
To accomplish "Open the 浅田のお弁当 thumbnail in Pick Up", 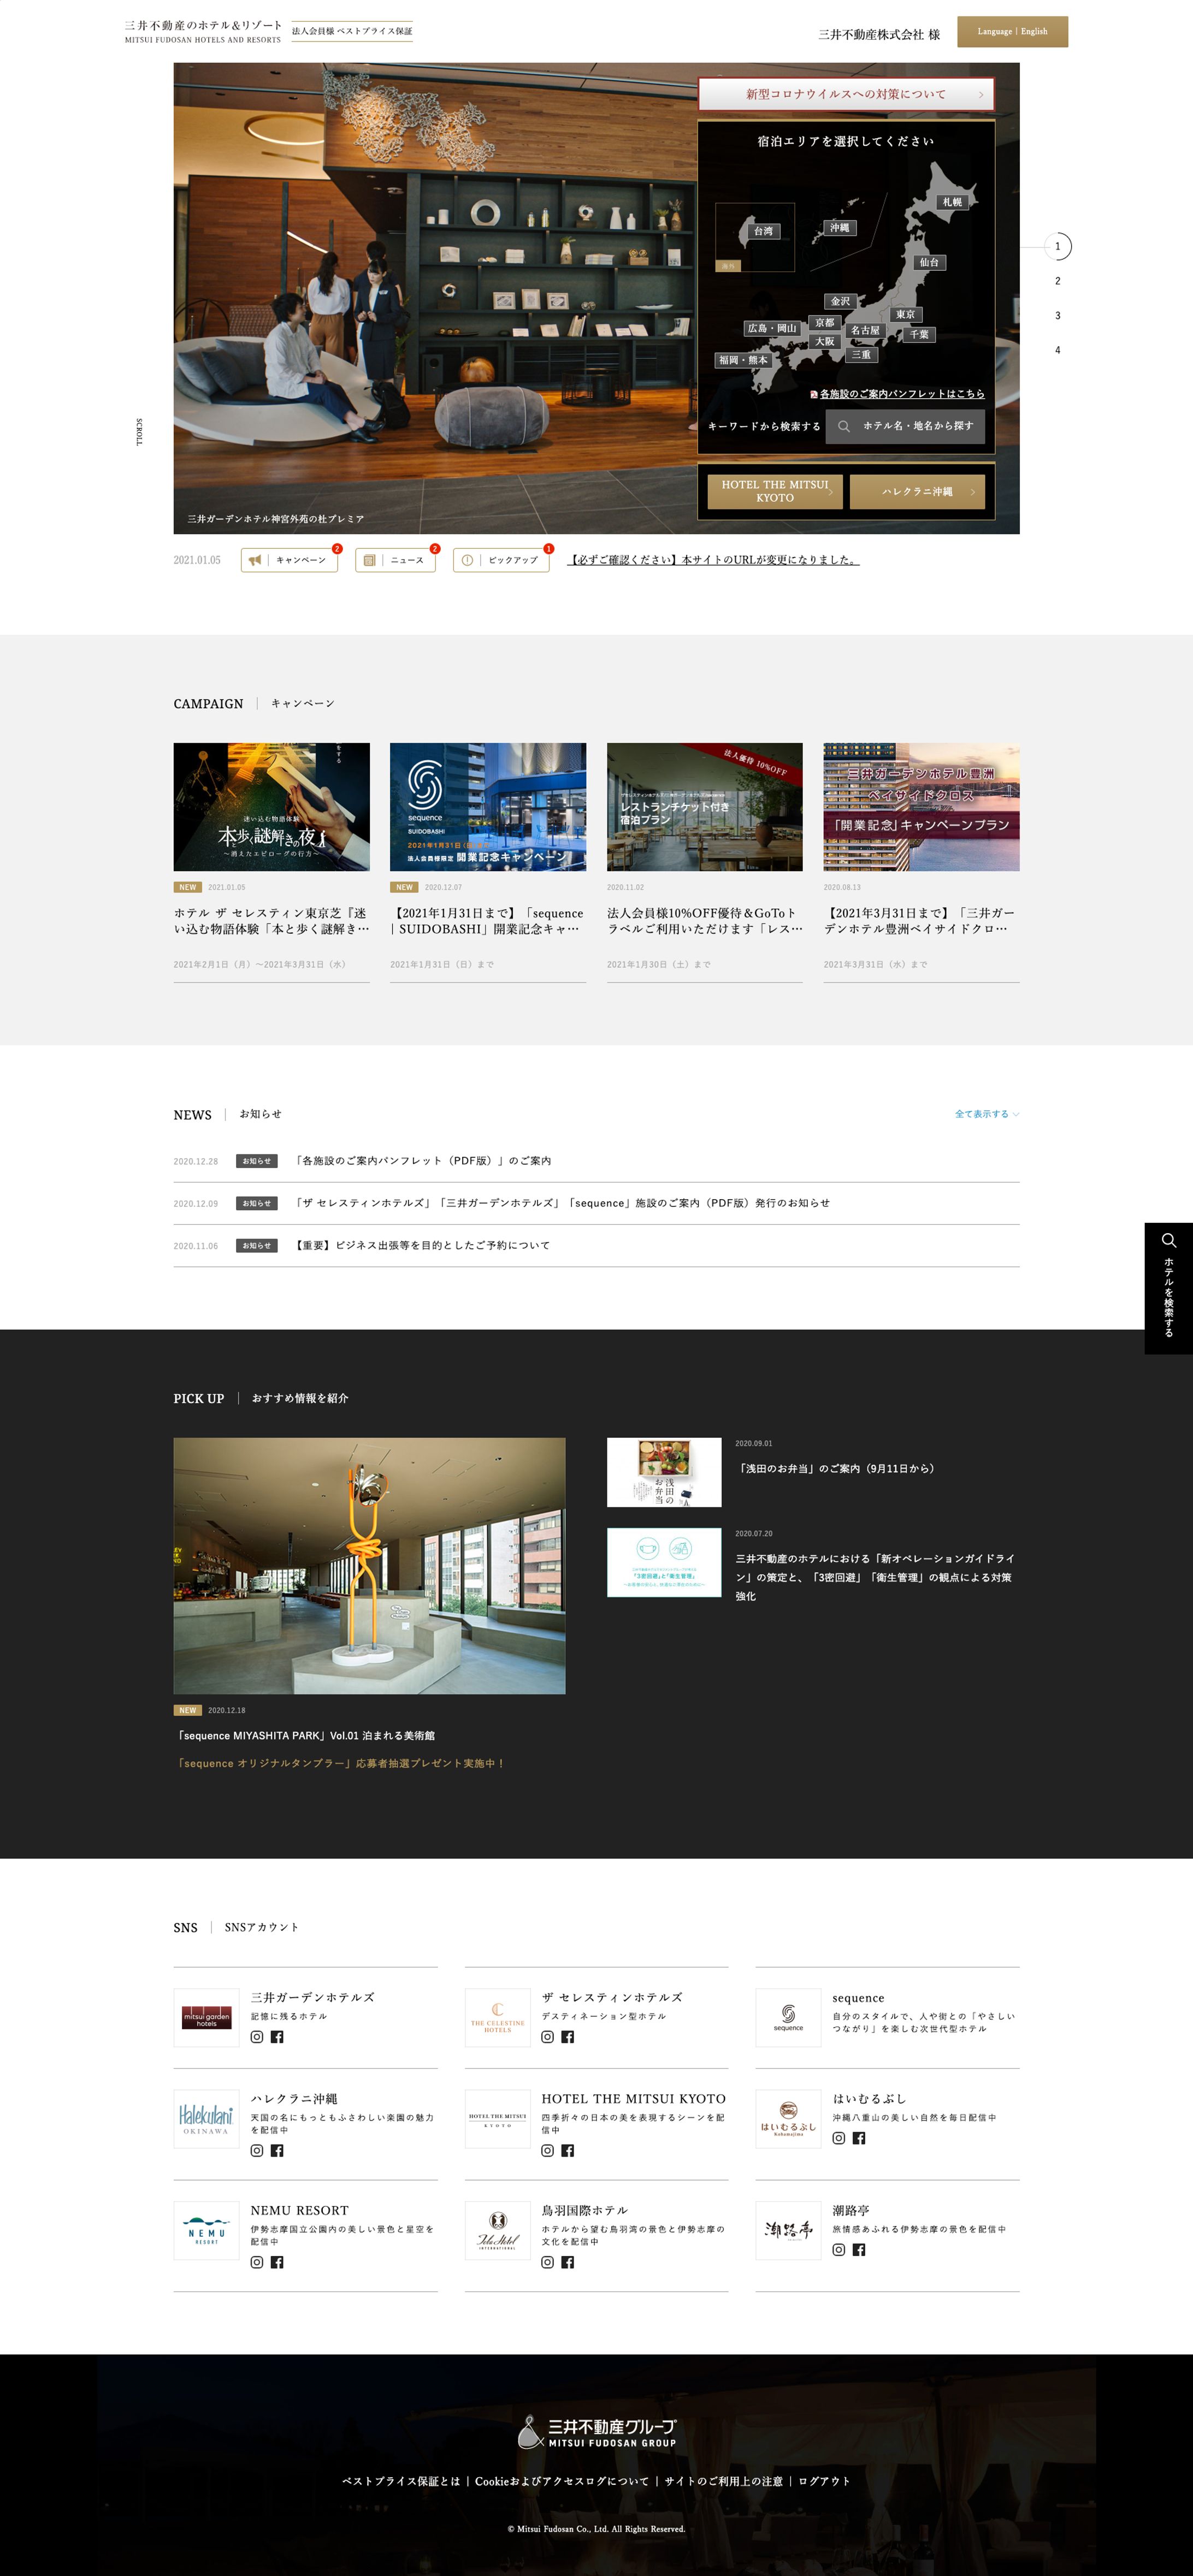I will pos(664,1472).
